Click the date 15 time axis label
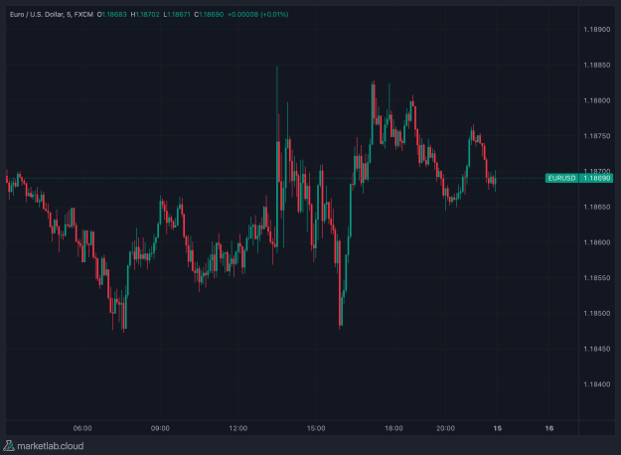621x455 pixels. (498, 428)
